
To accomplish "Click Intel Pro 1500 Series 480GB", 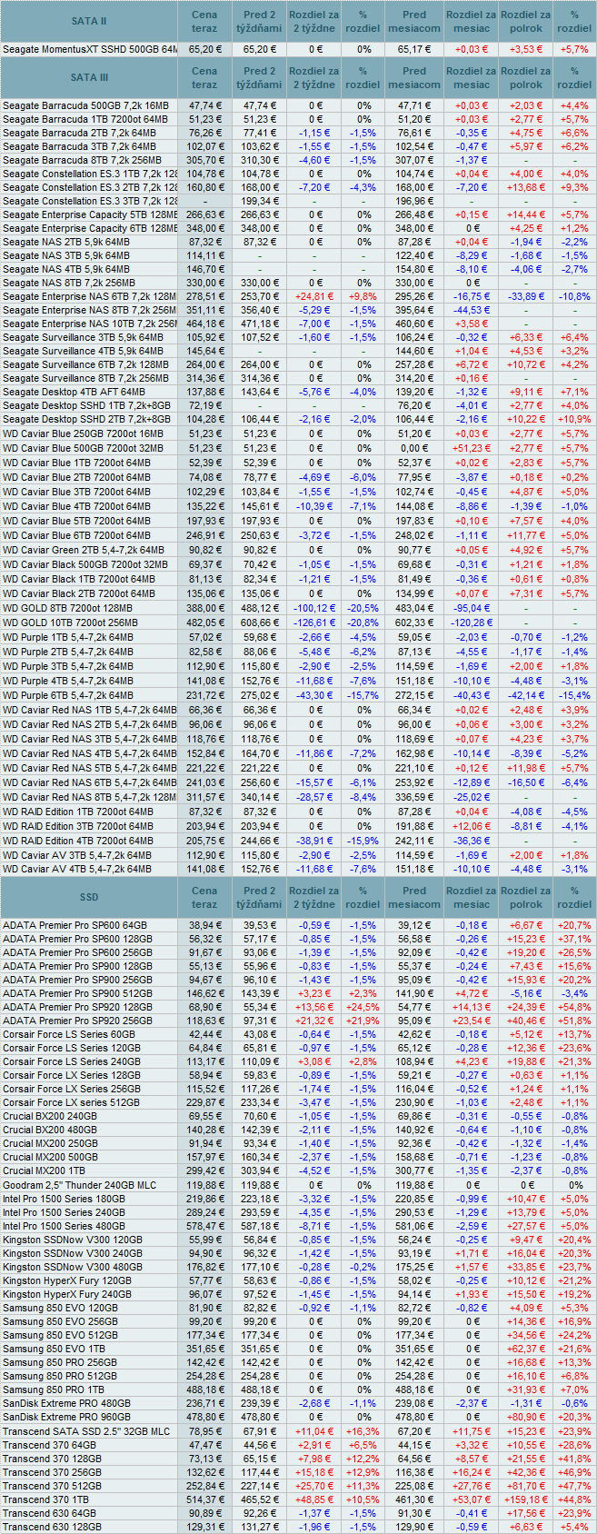I will point(64,1226).
